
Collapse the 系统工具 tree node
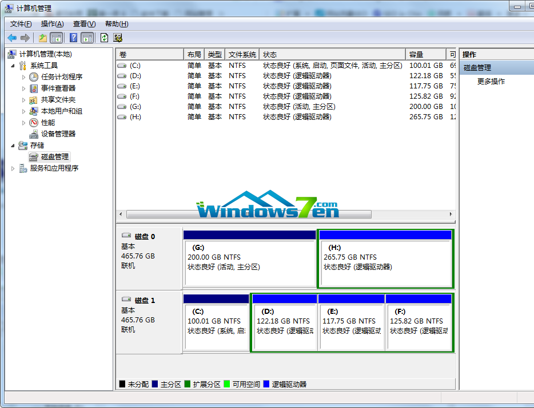[x=14, y=66]
